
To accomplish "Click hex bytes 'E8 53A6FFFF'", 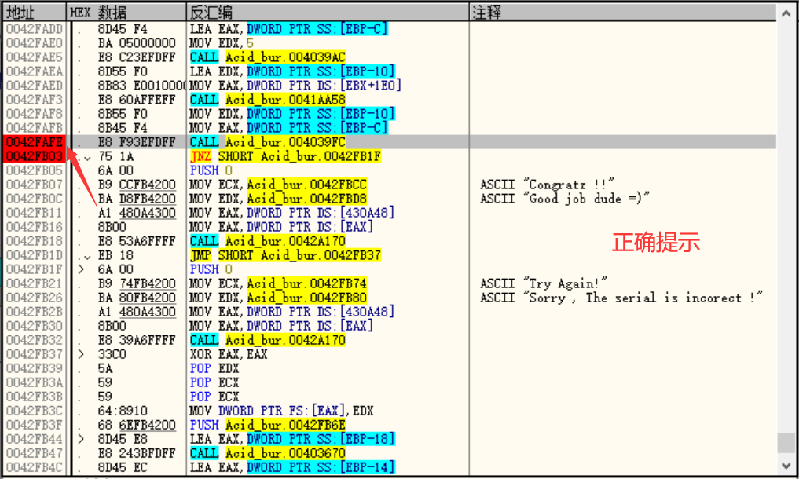I will (137, 241).
